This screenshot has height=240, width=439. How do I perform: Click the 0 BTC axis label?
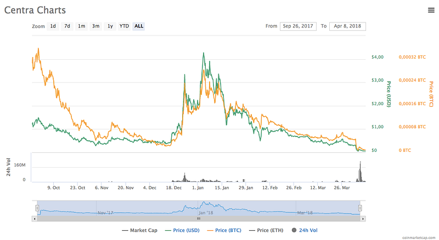click(x=405, y=151)
